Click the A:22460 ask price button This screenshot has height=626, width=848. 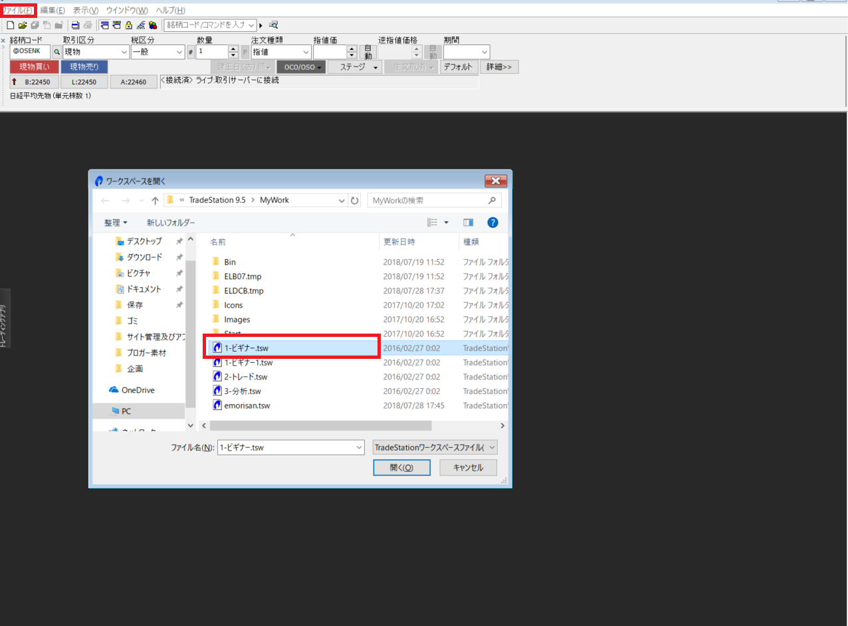(x=135, y=82)
